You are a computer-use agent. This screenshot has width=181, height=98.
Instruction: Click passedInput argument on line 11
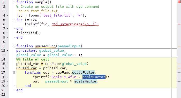coord(69,46)
